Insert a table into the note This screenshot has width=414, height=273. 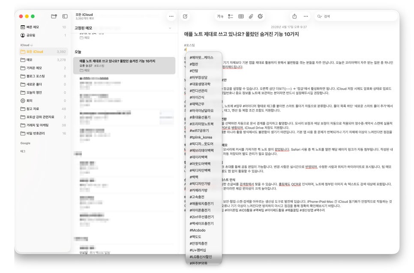[241, 16]
